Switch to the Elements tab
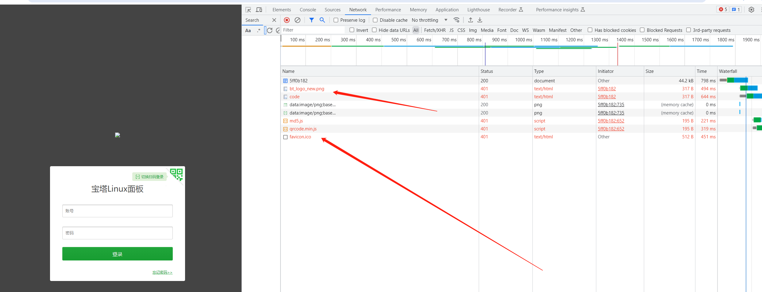This screenshot has height=292, width=762. (281, 10)
